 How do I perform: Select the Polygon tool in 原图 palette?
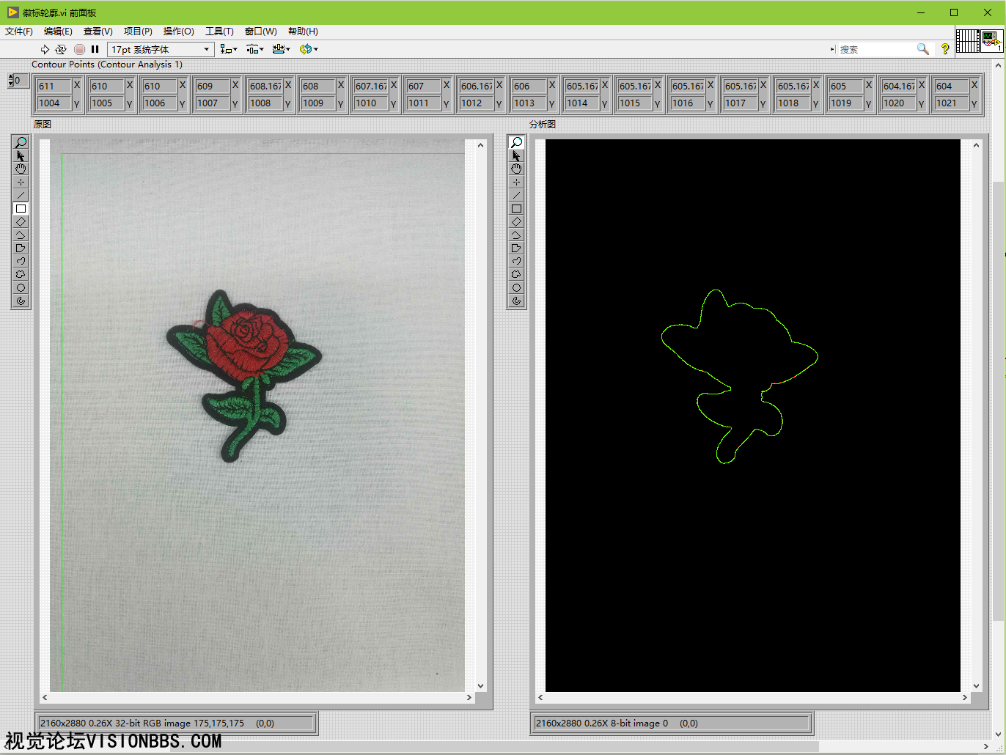[x=21, y=248]
